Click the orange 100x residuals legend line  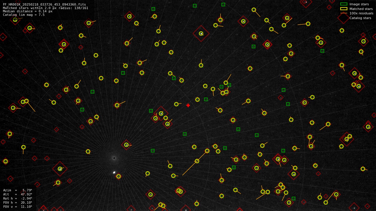344,13
